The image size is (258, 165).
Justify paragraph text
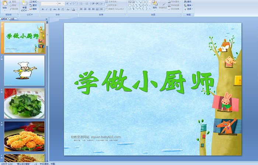tap(93, 9)
